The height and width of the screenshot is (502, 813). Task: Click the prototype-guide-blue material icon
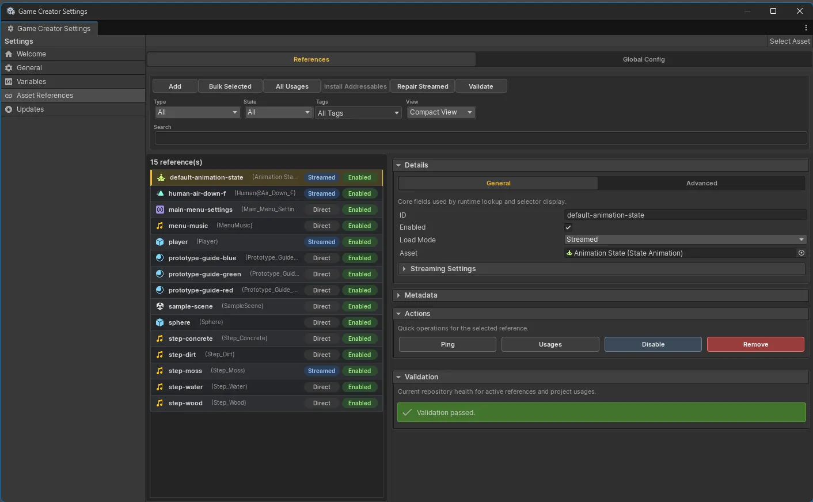[160, 258]
